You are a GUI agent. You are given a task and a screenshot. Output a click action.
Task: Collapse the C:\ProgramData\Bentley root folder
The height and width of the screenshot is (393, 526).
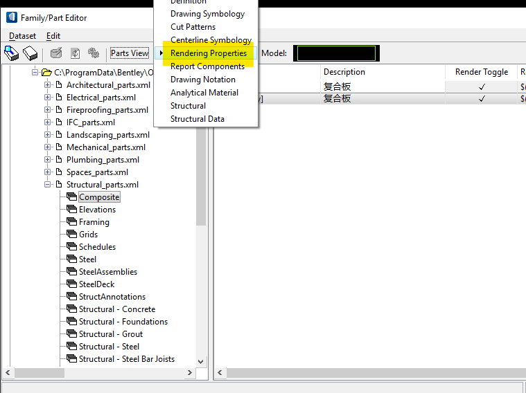point(35,72)
